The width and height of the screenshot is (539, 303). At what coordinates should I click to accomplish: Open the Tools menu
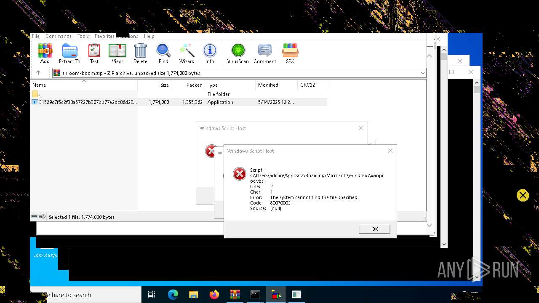pos(83,36)
